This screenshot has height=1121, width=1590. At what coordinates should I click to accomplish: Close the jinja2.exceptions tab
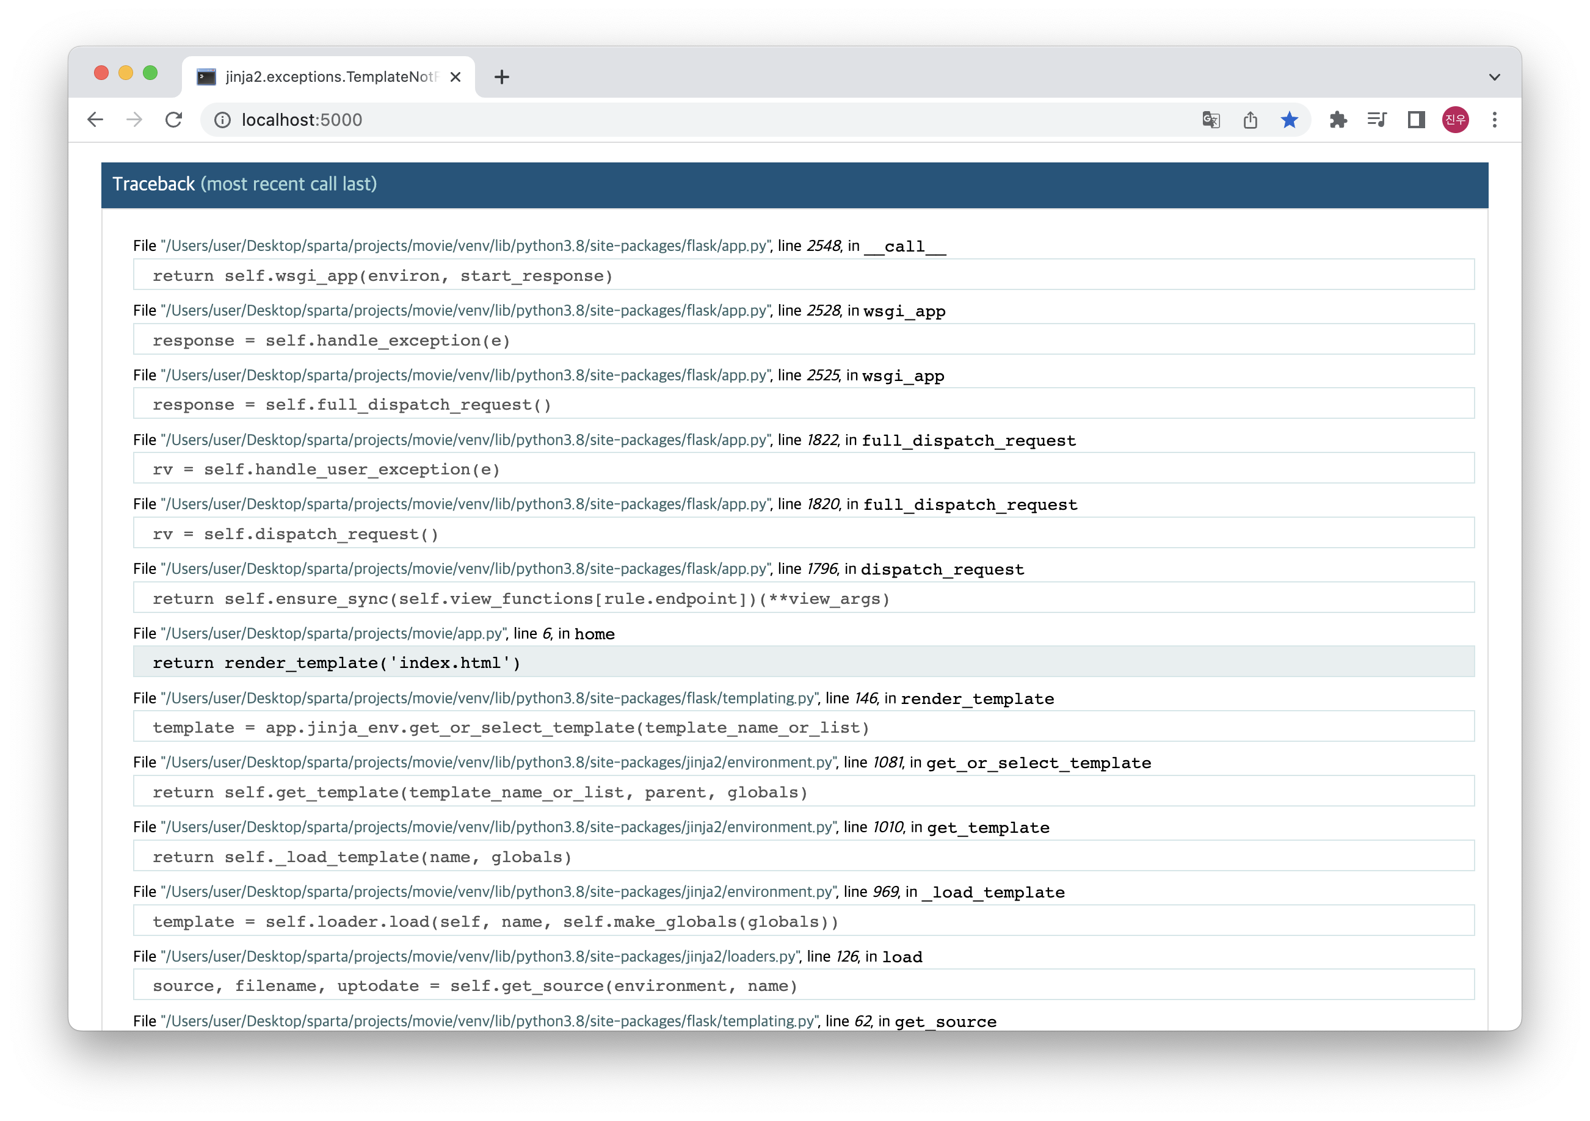[x=455, y=77]
